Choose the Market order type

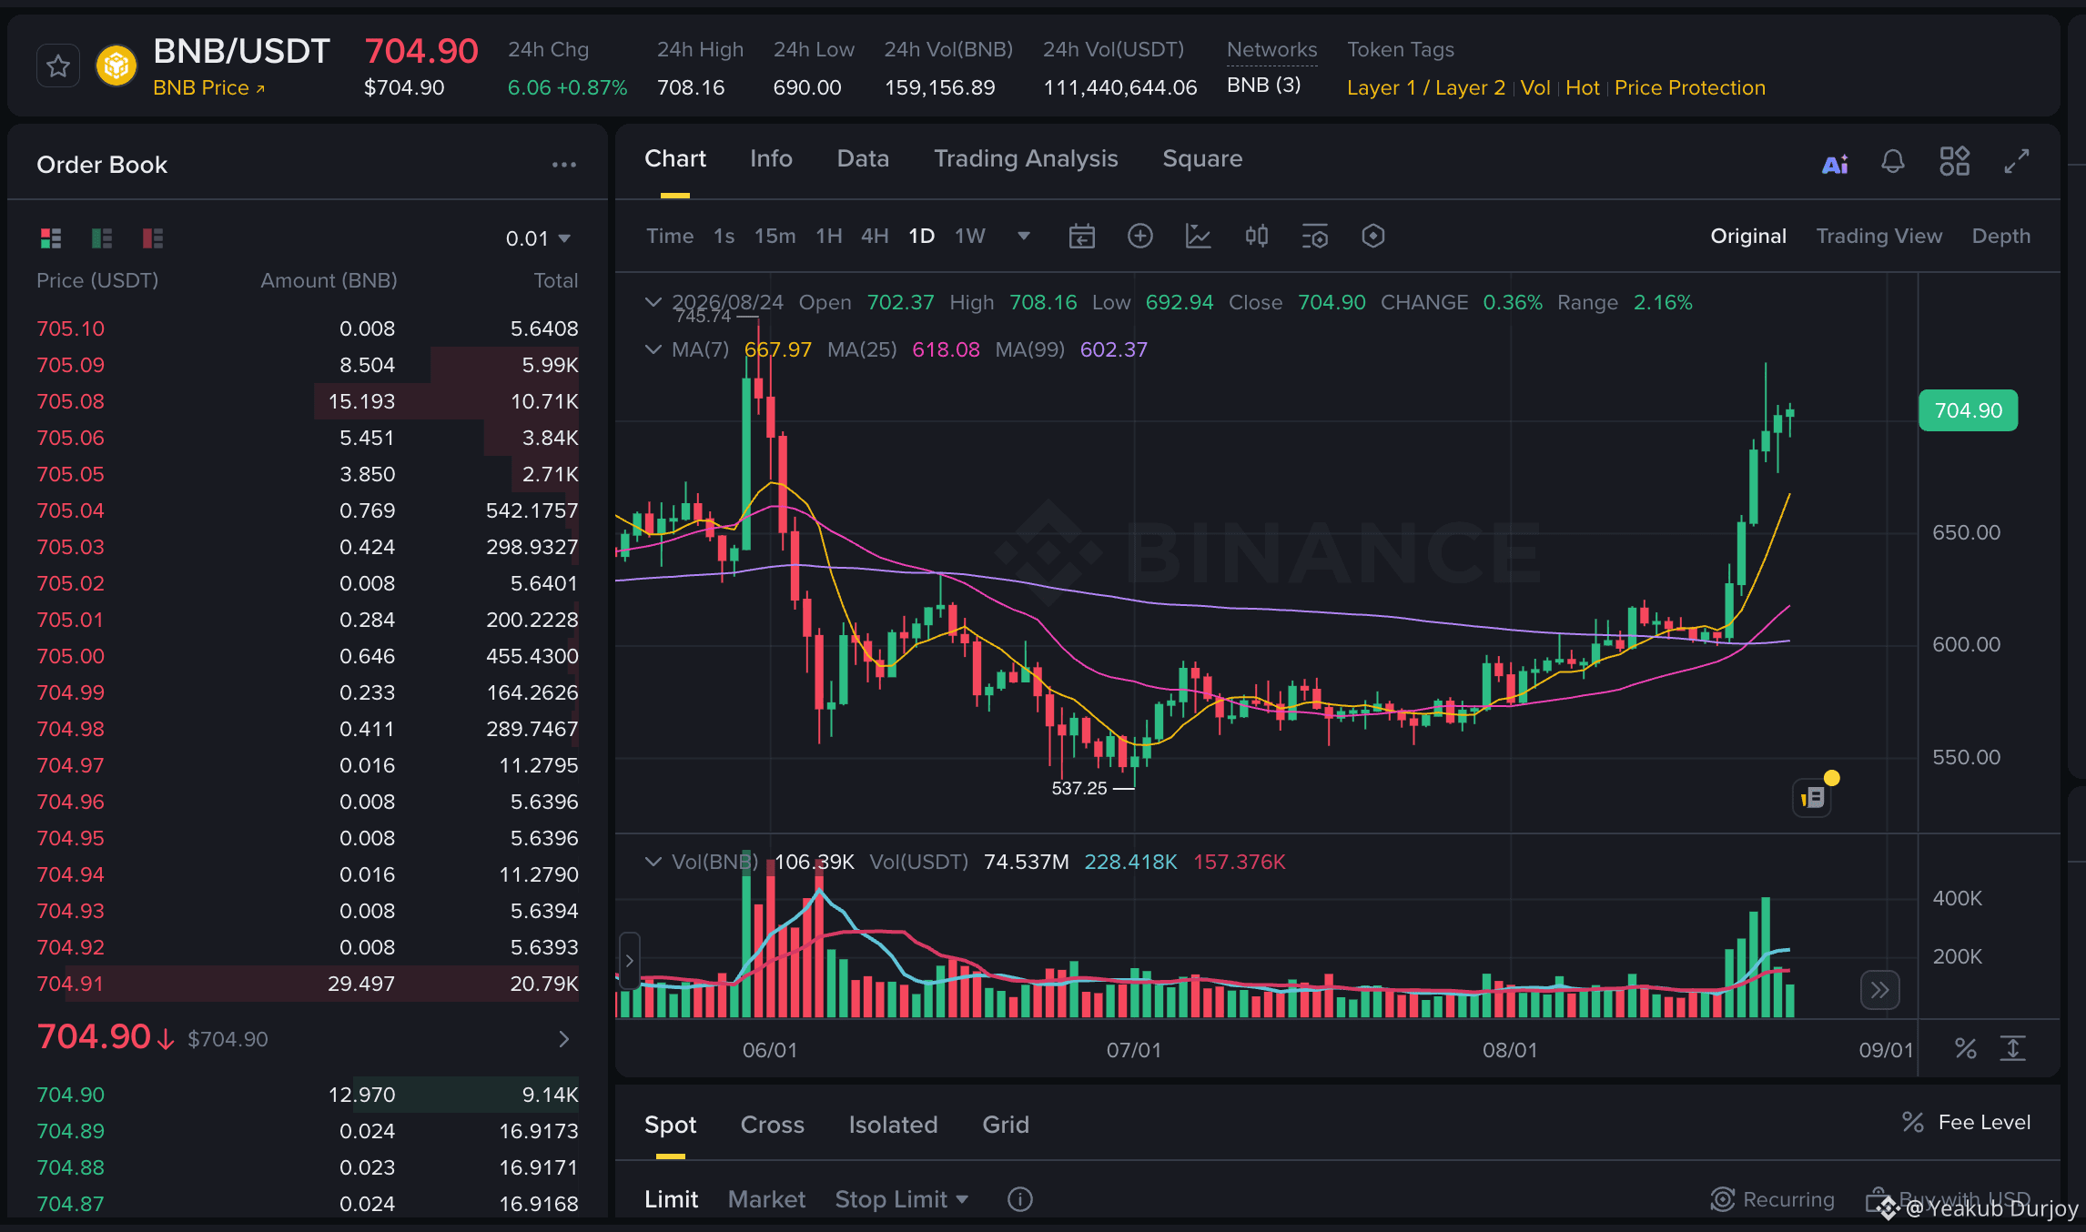click(x=766, y=1200)
